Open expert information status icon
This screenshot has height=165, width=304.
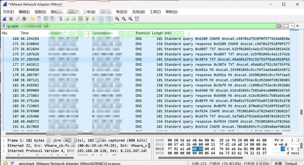[x=6, y=163]
